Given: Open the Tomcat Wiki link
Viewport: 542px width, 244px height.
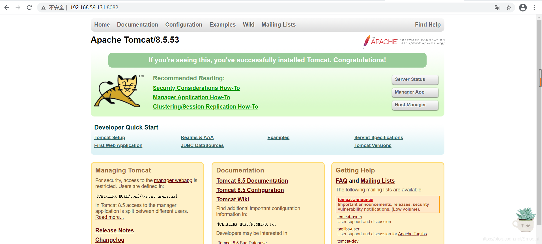Looking at the screenshot, I should 233,199.
